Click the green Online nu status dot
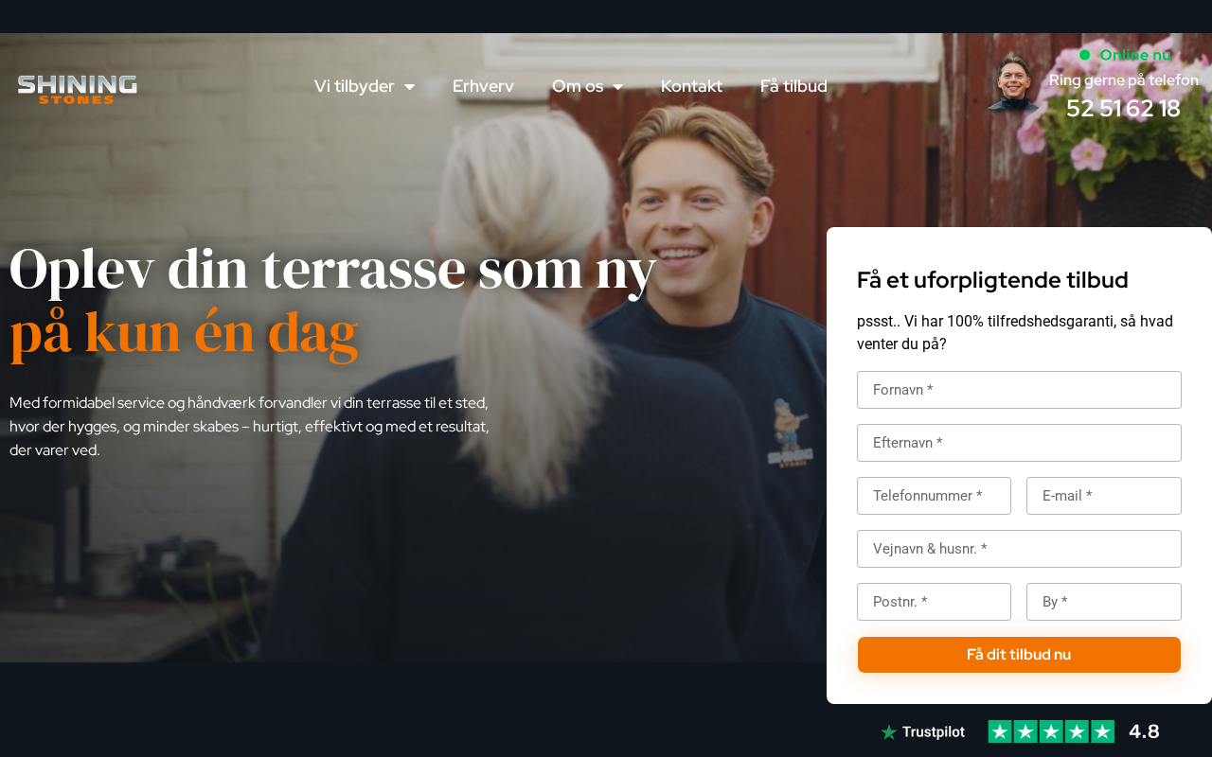 coord(1085,55)
